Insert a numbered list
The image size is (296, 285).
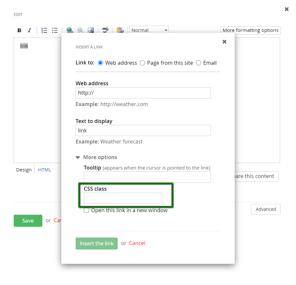tap(44, 30)
